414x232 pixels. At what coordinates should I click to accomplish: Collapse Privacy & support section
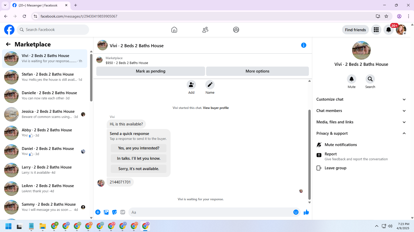pyautogui.click(x=361, y=133)
